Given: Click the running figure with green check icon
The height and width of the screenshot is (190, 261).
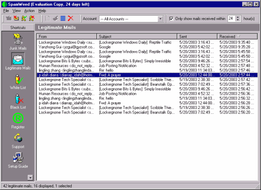Looking at the screenshot, I should coord(24,18).
